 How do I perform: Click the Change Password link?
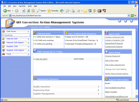(x=113, y=56)
